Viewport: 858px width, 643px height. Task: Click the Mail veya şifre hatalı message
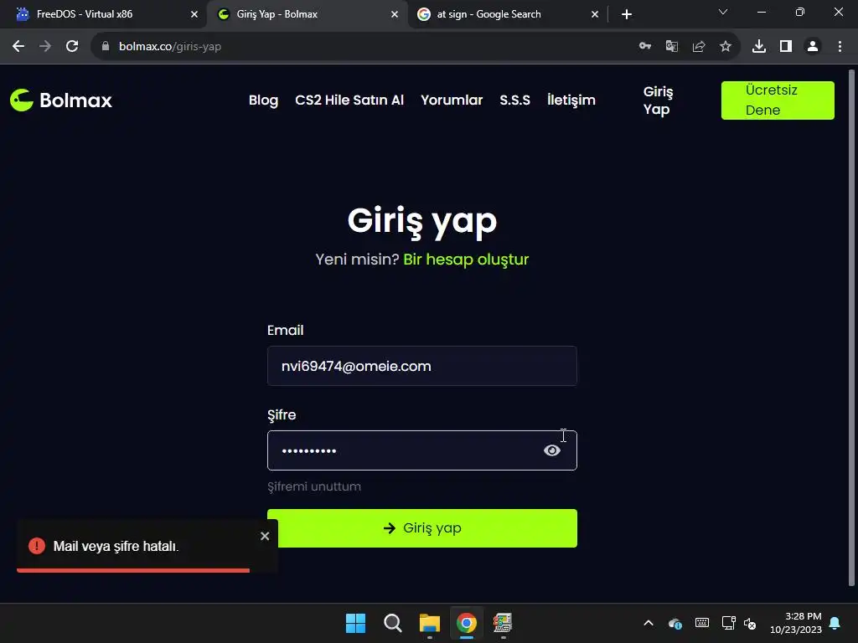(116, 546)
